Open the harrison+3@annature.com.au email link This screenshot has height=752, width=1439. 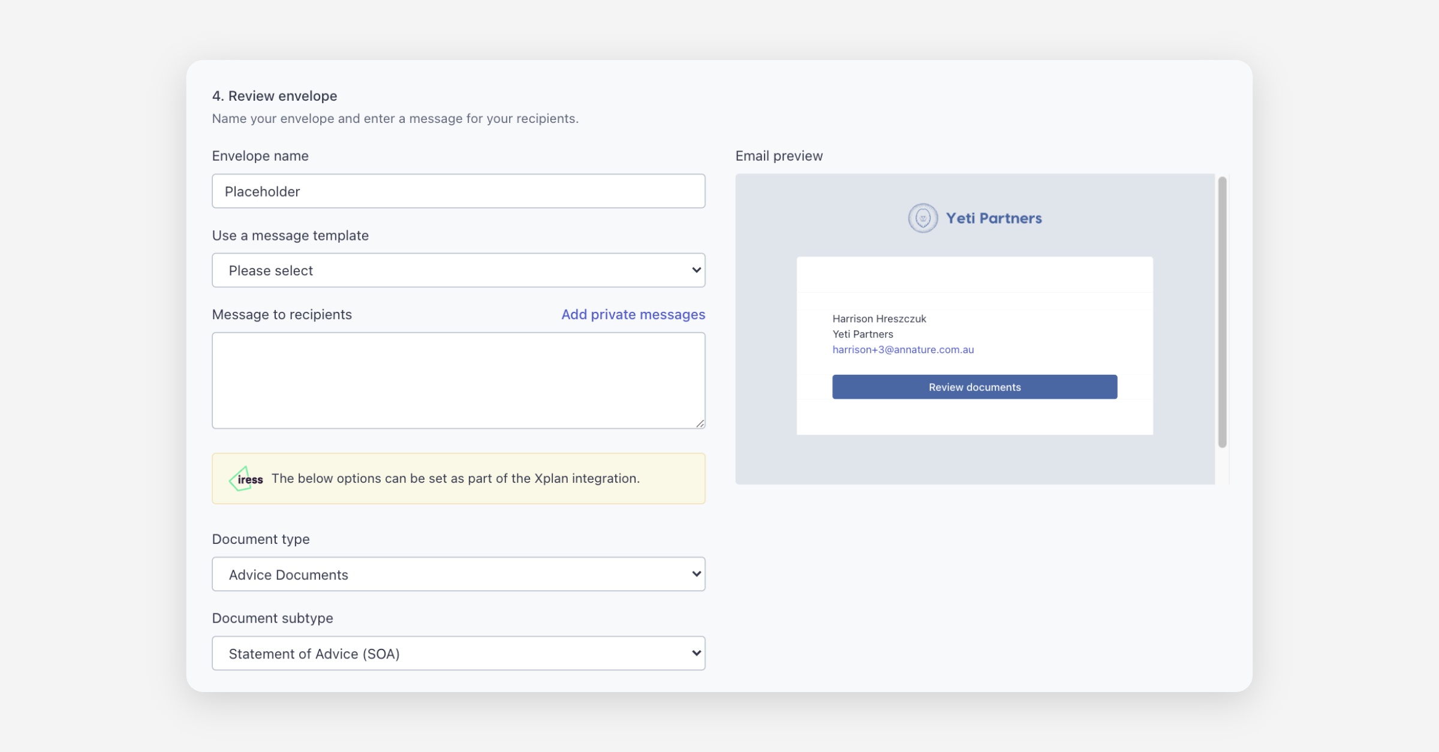click(x=902, y=350)
